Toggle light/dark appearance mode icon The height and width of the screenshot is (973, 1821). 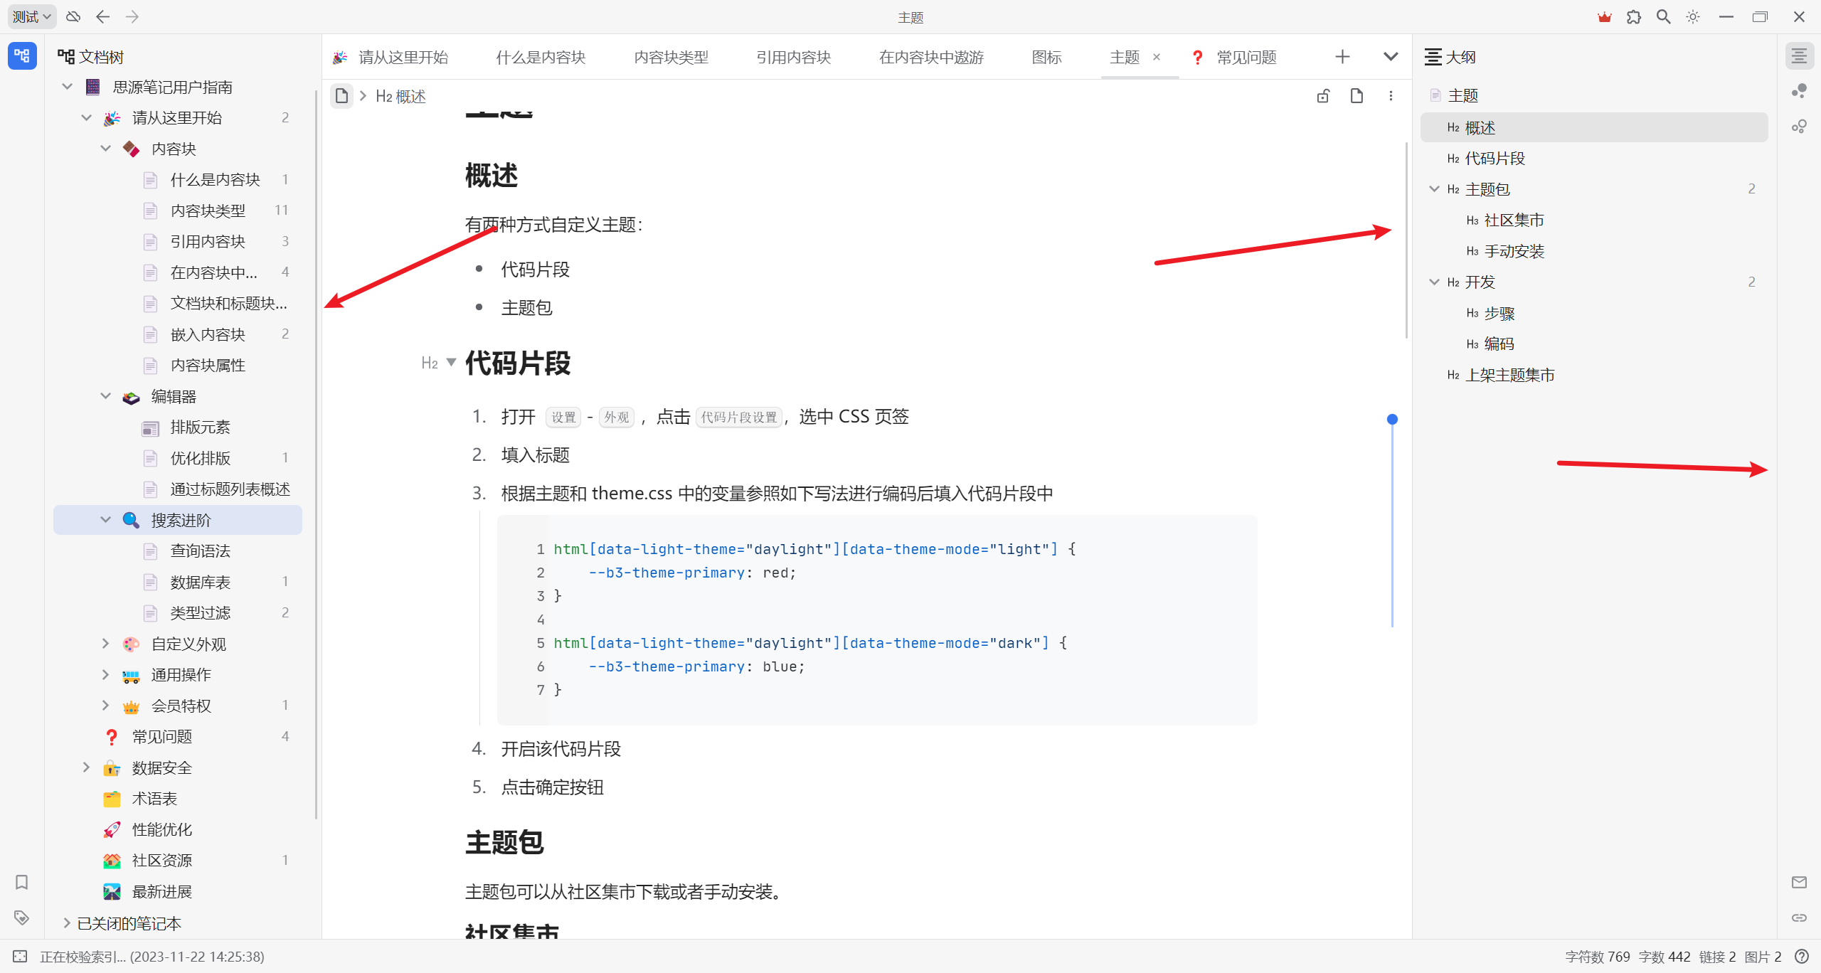(x=1693, y=17)
